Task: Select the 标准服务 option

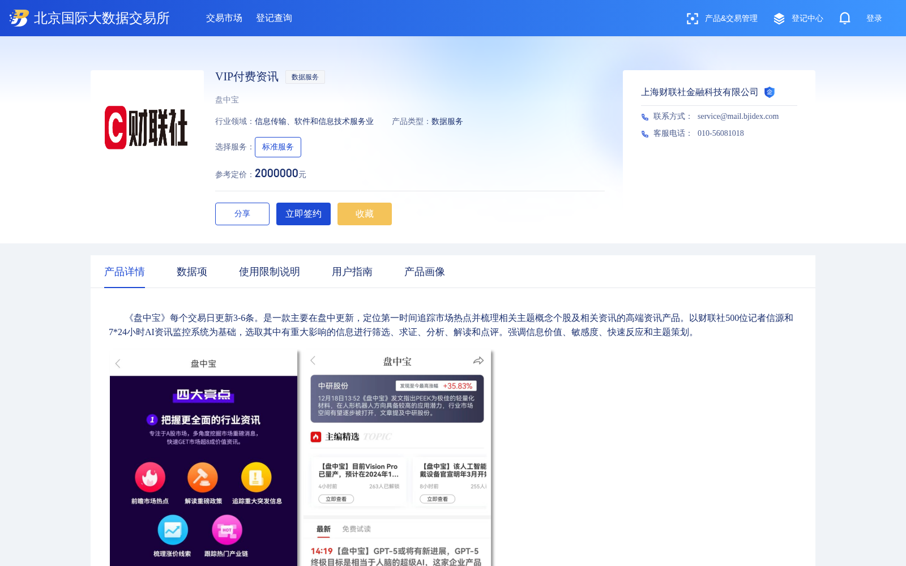Action: click(278, 147)
